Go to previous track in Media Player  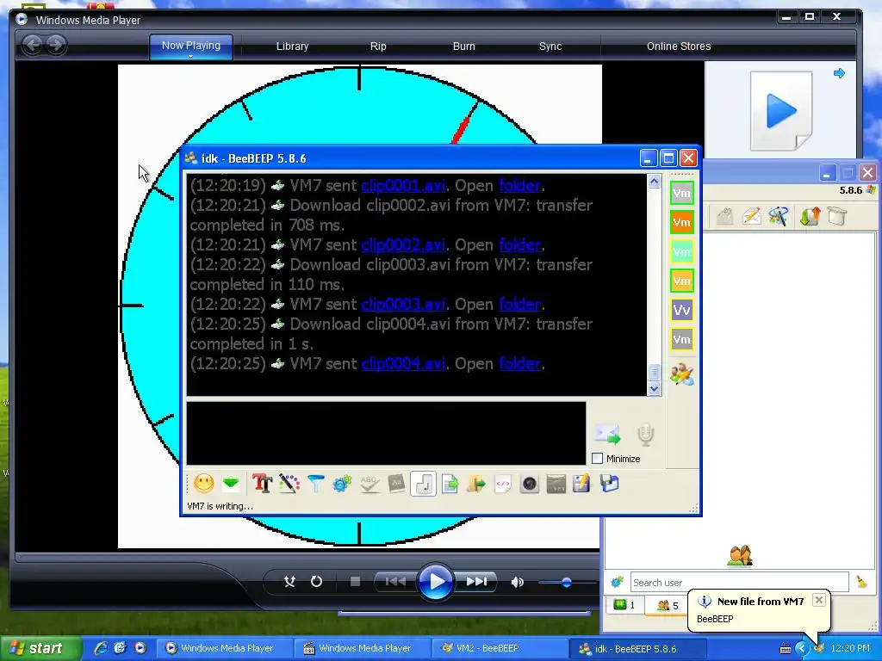[394, 581]
